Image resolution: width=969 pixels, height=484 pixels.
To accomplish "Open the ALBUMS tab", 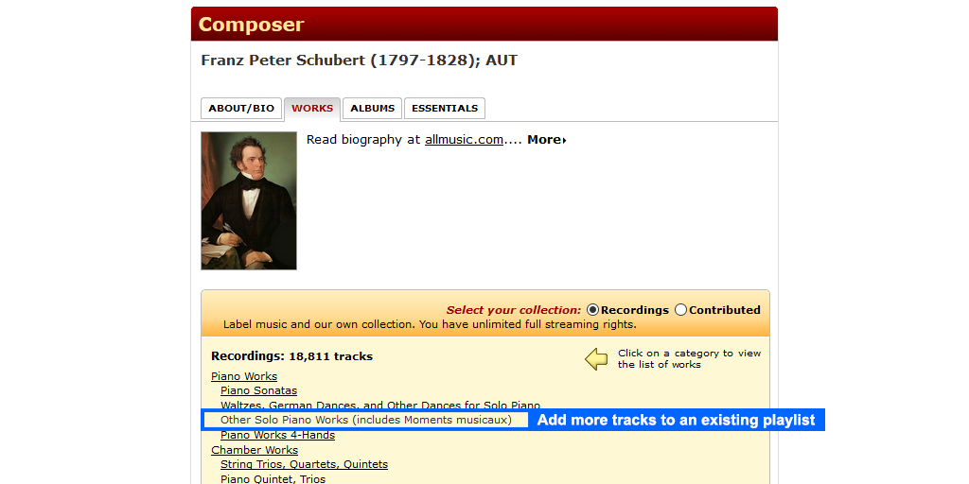I will pos(373,108).
